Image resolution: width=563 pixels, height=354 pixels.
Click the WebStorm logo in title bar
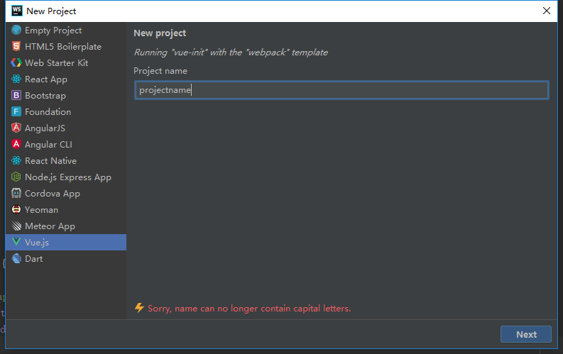(16, 11)
